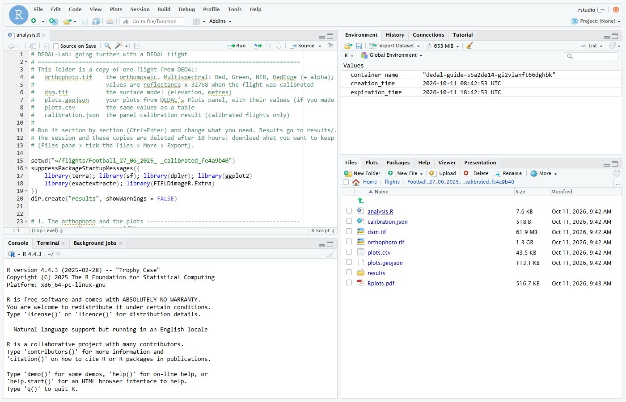Image resolution: width=626 pixels, height=402 pixels.
Task: Click the Save workspace icon in the Environment pane
Action: pyautogui.click(x=359, y=46)
